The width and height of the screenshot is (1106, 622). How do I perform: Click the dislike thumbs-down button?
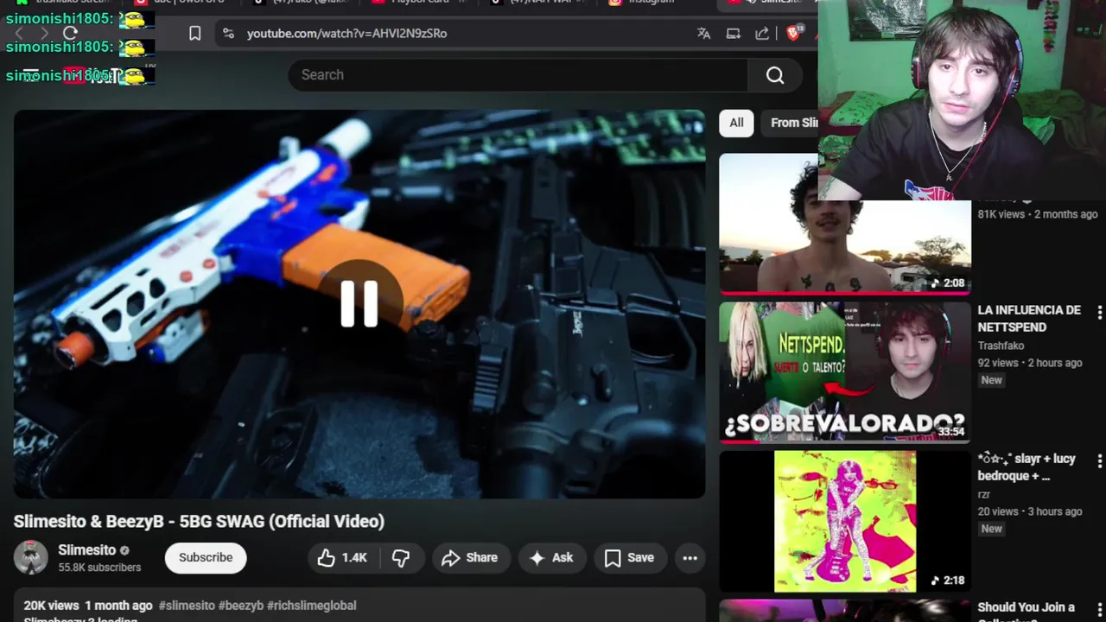[401, 558]
